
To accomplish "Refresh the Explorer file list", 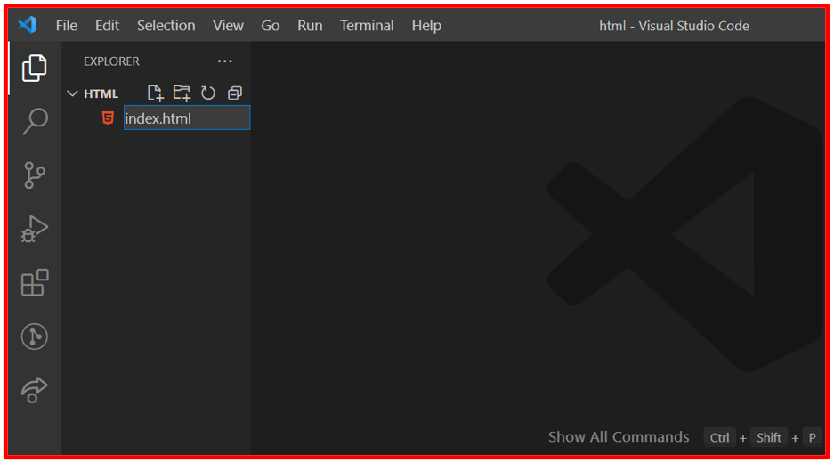I will 208,93.
